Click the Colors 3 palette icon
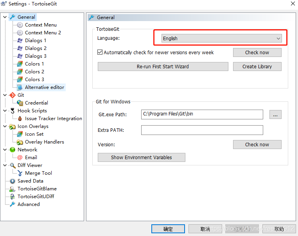This screenshot has height=236, width=298. pos(20,80)
